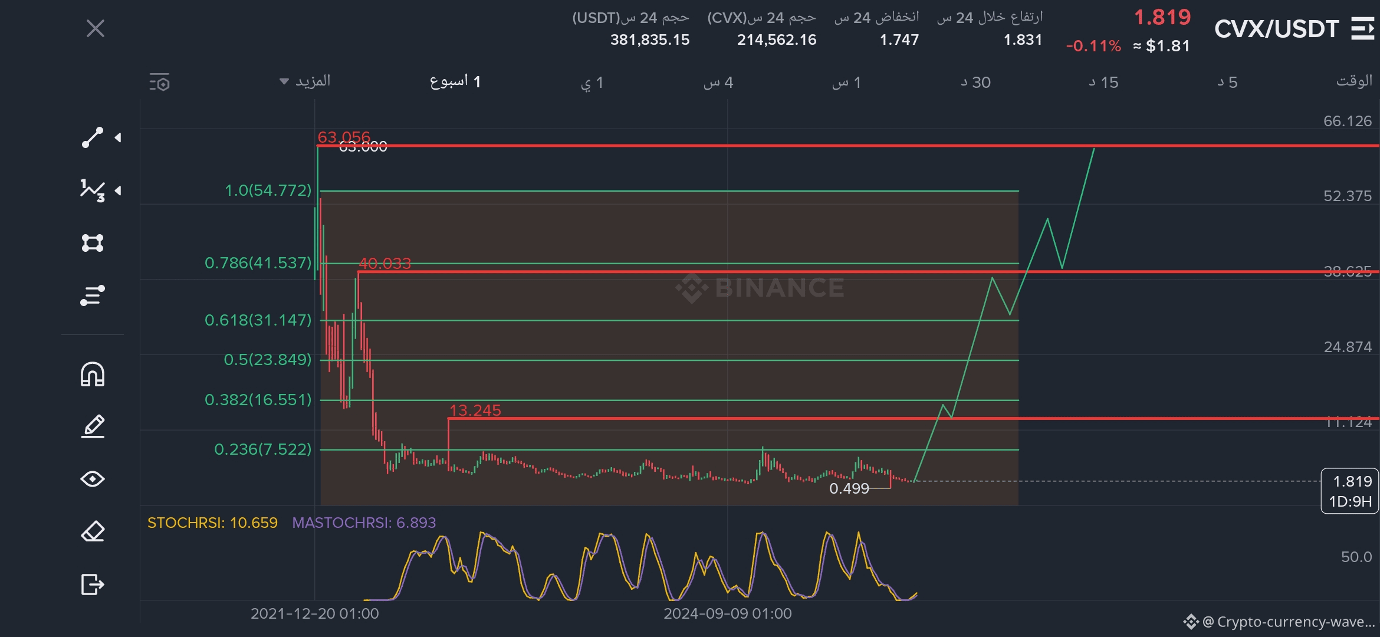Close the chart with X button
This screenshot has height=637, width=1380.
[96, 28]
